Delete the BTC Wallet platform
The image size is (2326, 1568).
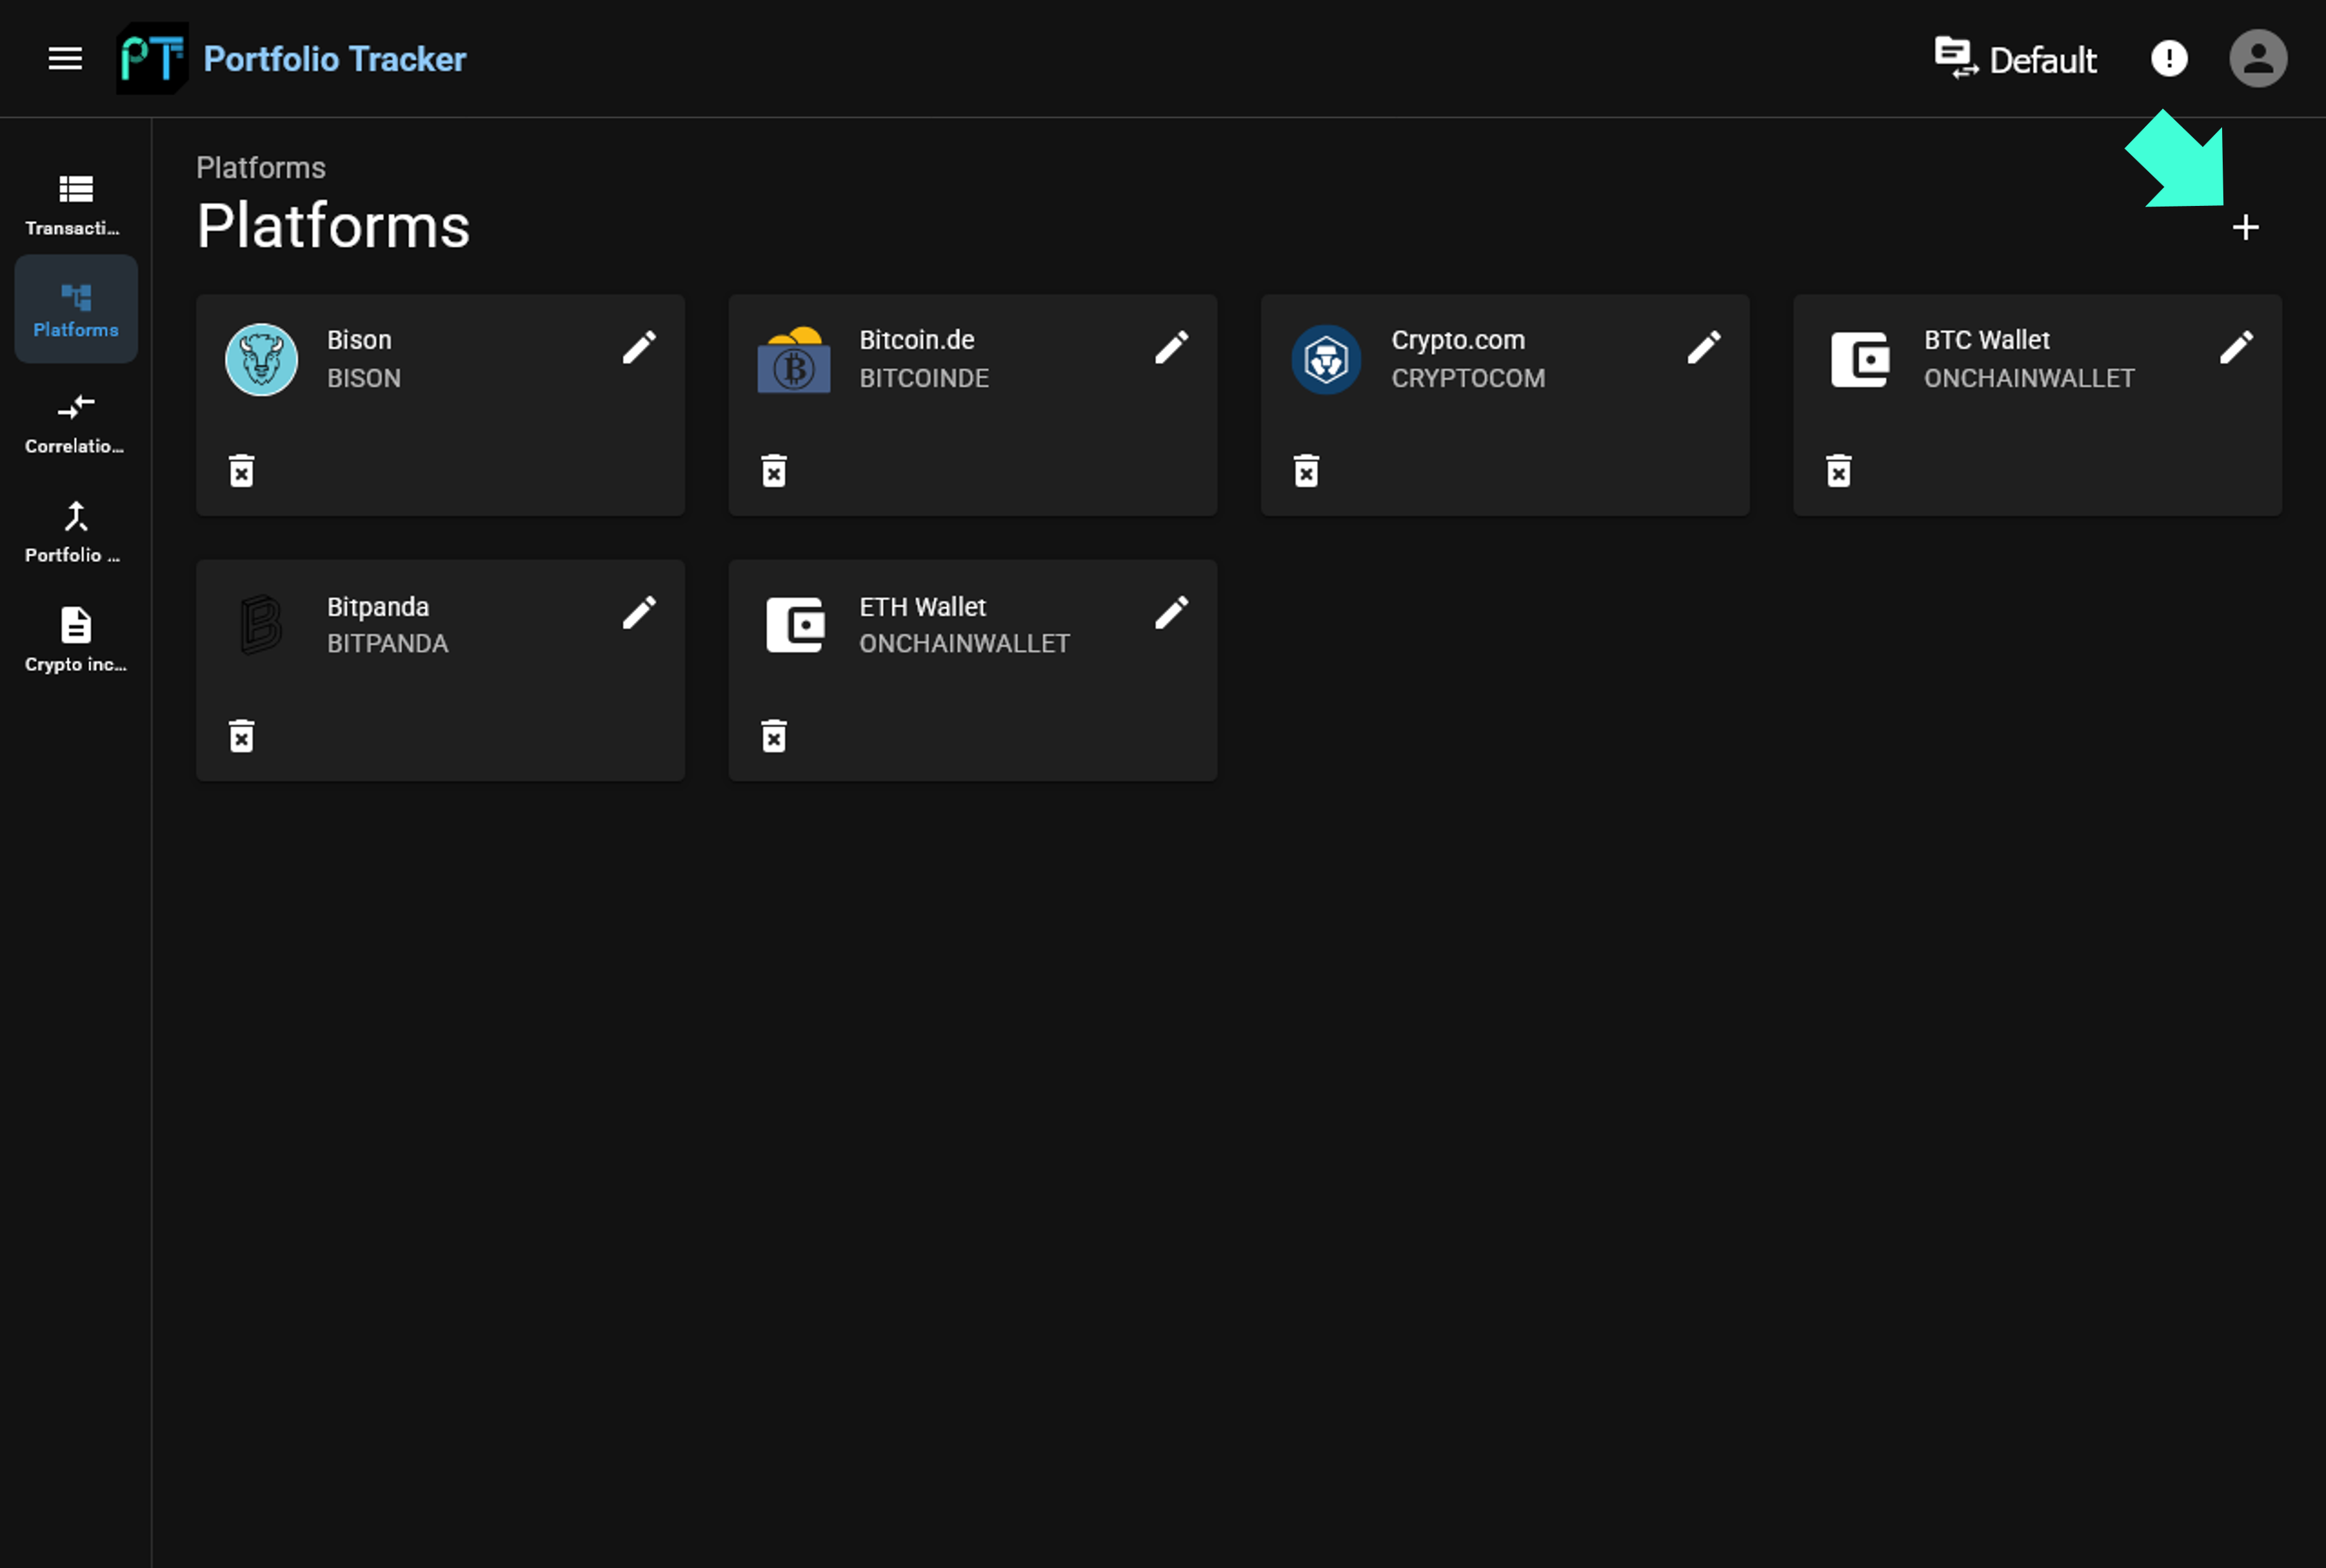point(1838,470)
